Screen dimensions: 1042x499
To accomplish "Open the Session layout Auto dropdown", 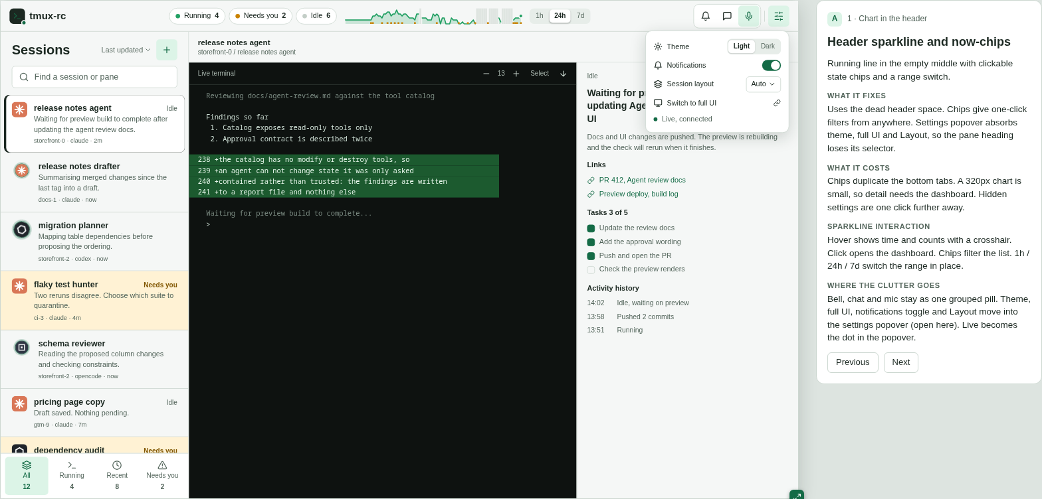I will click(763, 84).
